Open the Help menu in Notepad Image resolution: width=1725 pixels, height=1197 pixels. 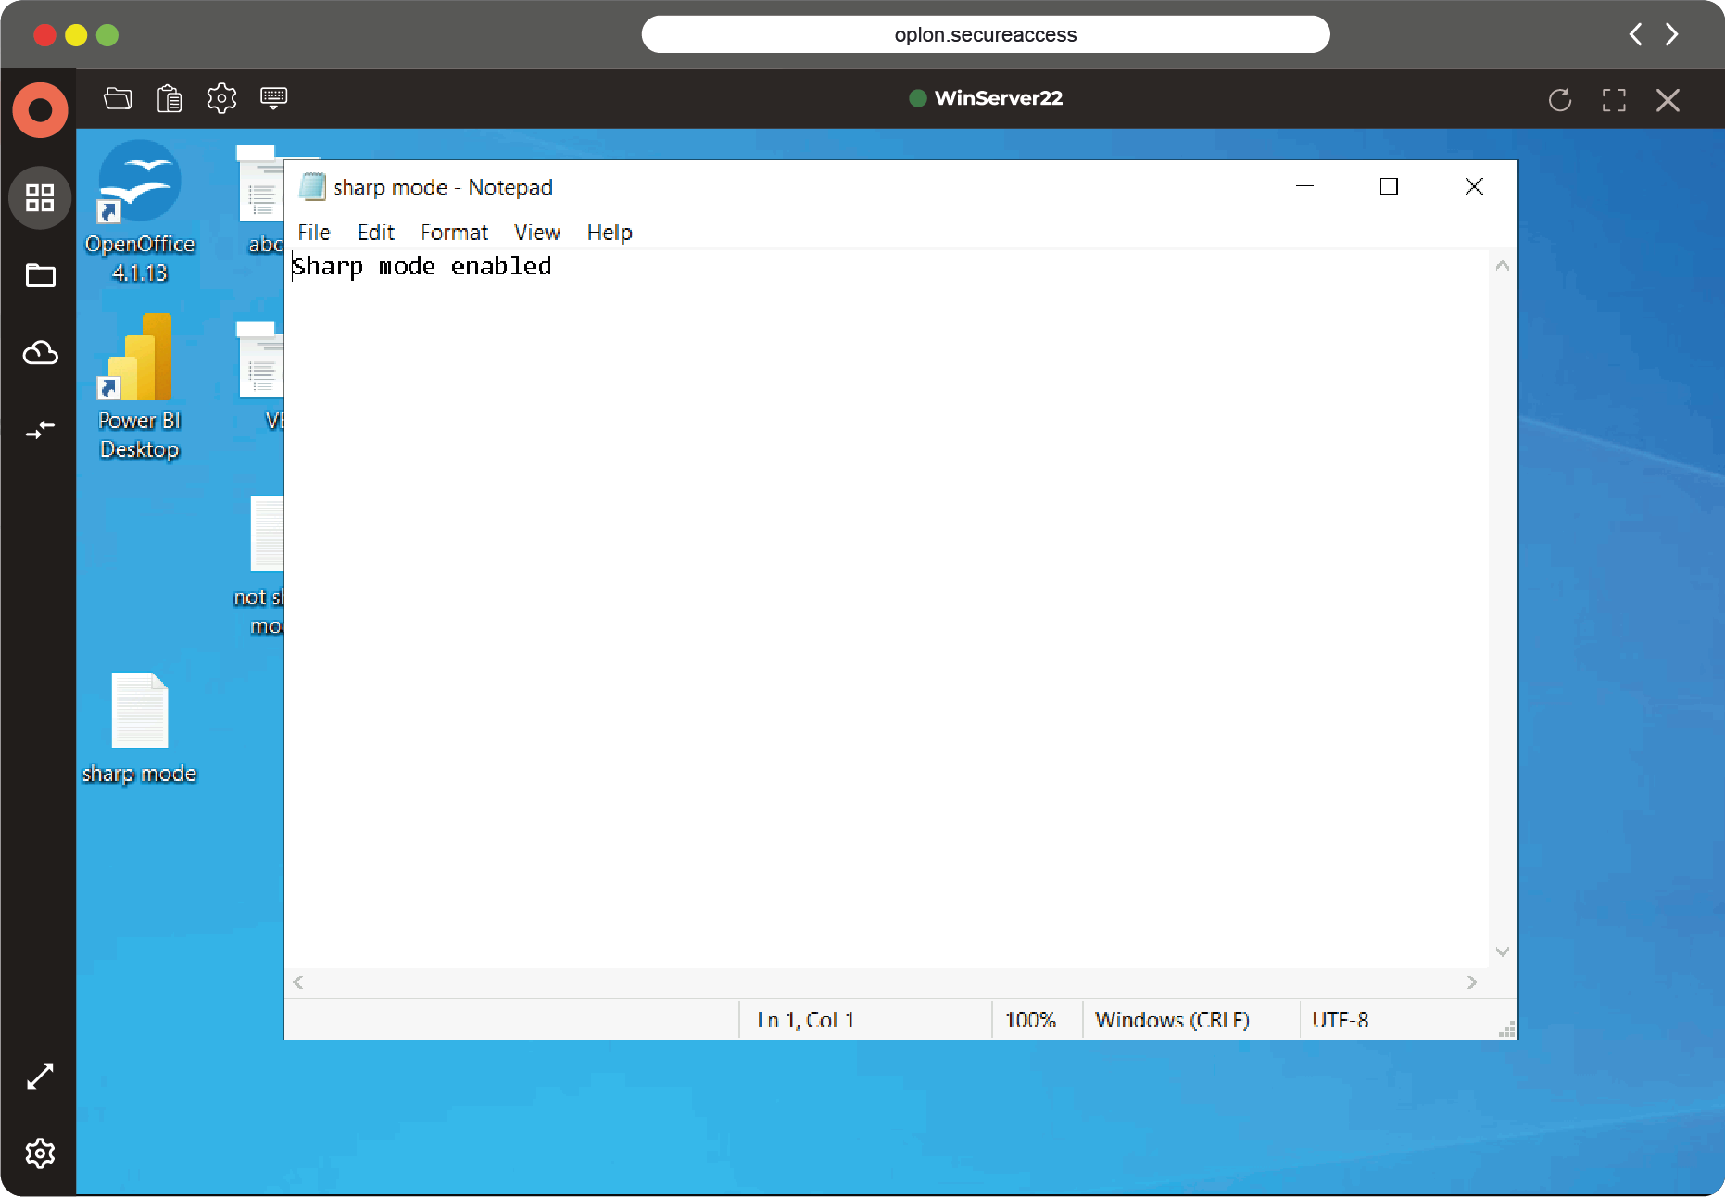click(x=610, y=233)
